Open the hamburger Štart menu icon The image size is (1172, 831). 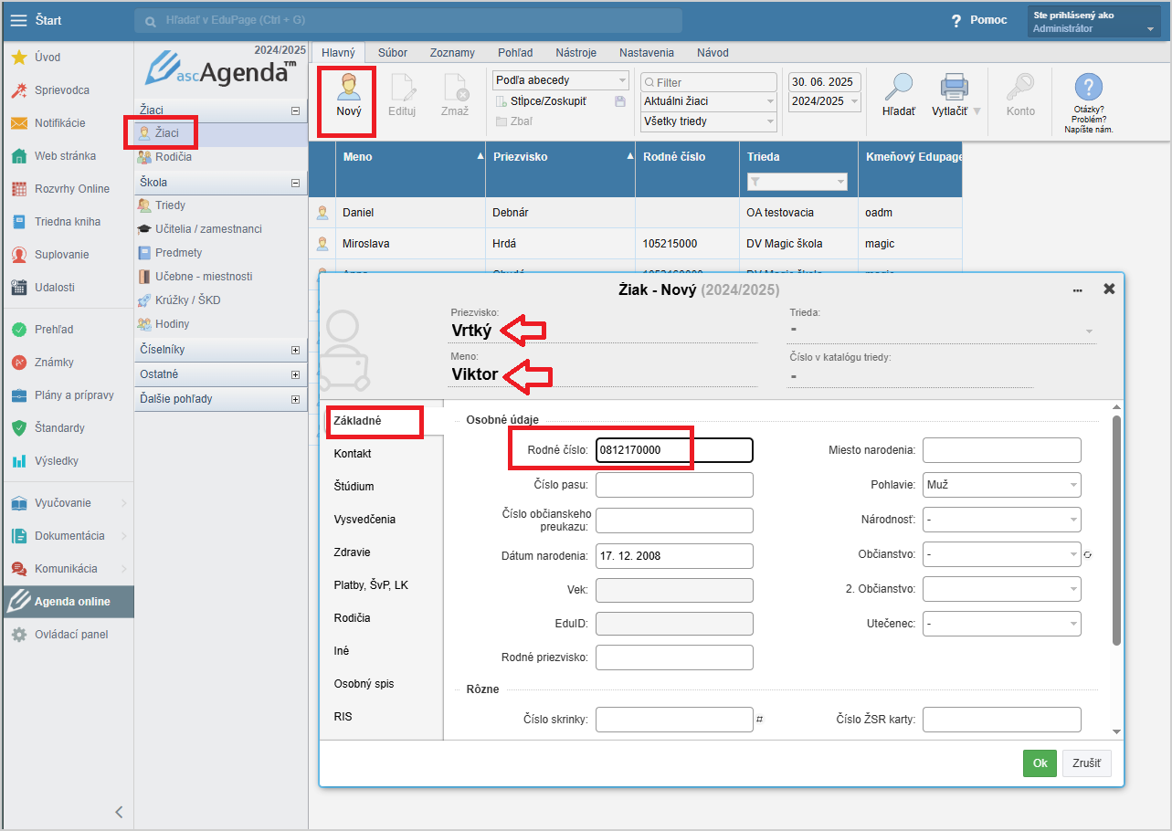pyautogui.click(x=18, y=20)
